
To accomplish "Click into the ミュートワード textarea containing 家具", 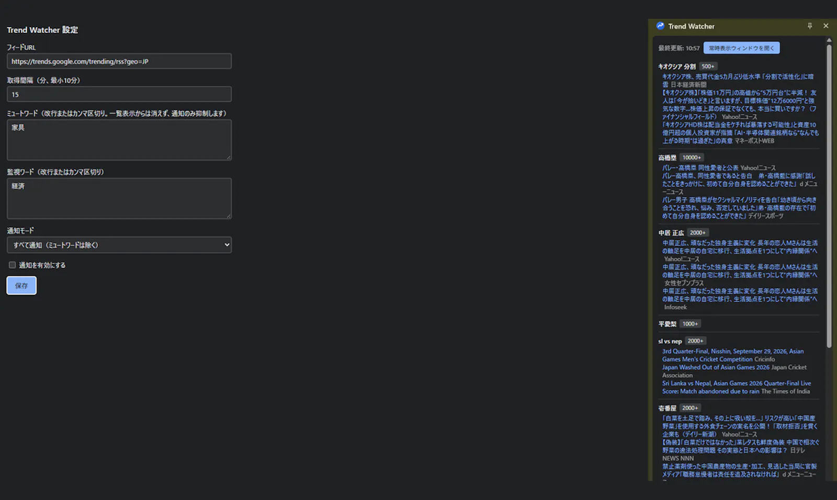I will (119, 140).
